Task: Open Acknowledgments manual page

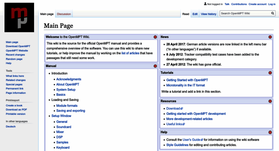Action: (x=69, y=79)
